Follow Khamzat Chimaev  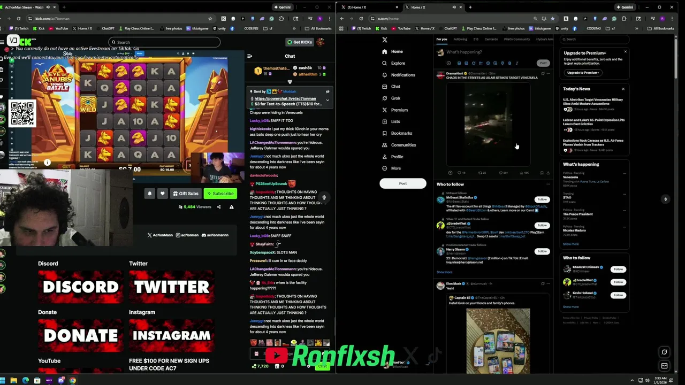(619, 269)
